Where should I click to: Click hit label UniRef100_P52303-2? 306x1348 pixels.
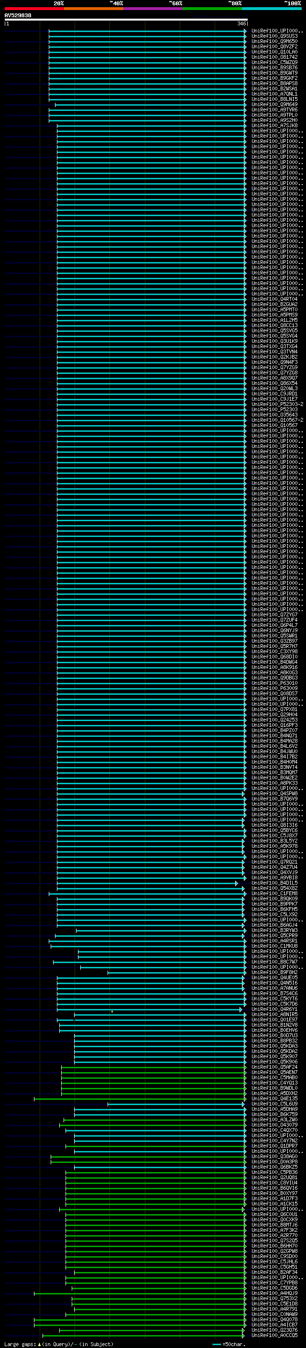coord(278,405)
